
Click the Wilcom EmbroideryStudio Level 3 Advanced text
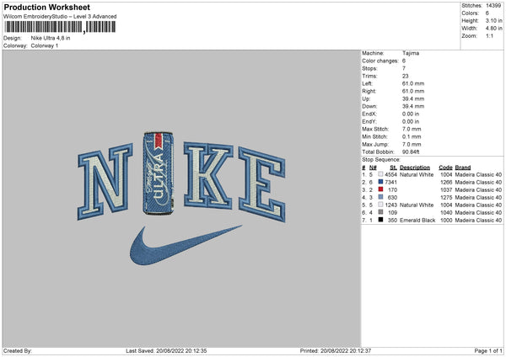pyautogui.click(x=60, y=17)
